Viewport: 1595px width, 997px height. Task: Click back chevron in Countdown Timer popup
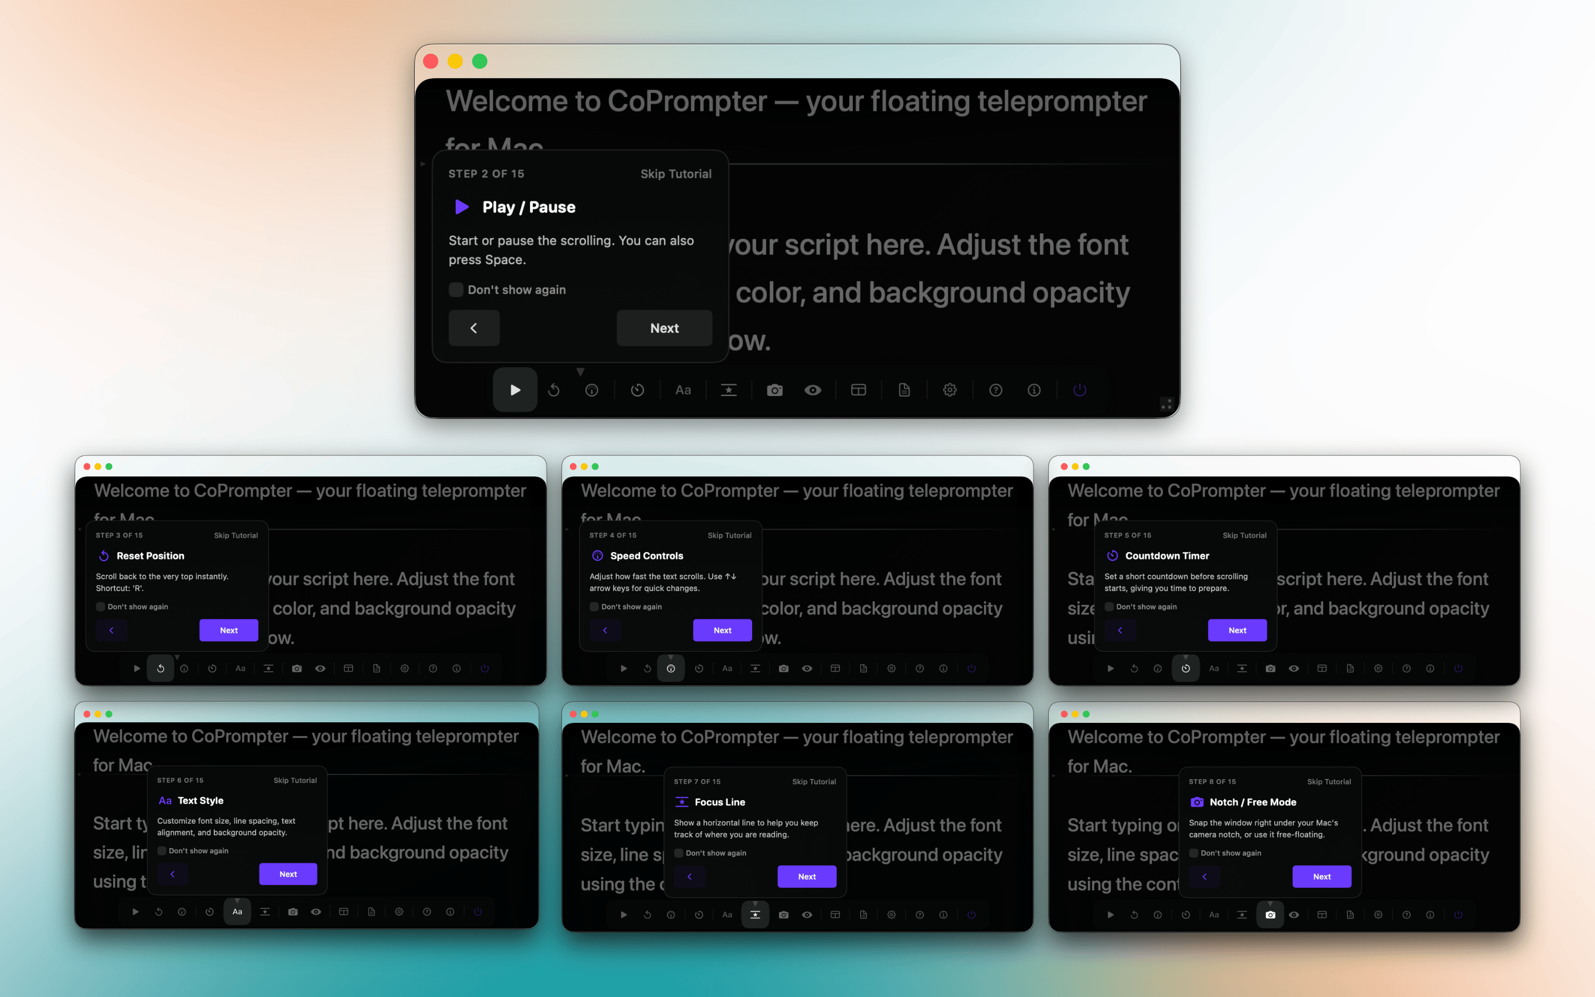pyautogui.click(x=1120, y=630)
